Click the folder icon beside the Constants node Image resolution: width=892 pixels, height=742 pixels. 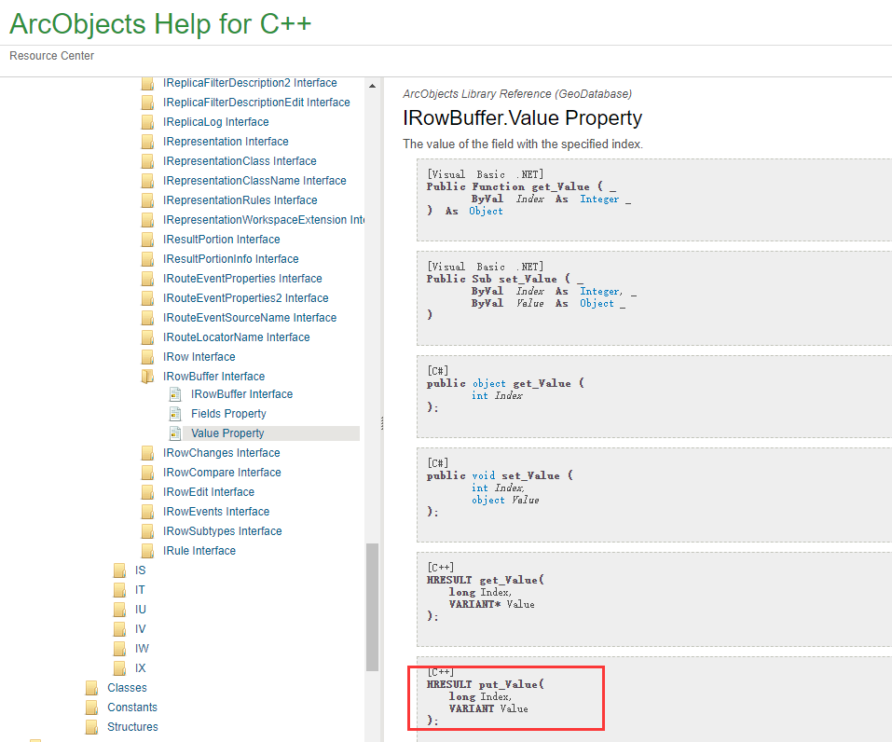click(90, 707)
